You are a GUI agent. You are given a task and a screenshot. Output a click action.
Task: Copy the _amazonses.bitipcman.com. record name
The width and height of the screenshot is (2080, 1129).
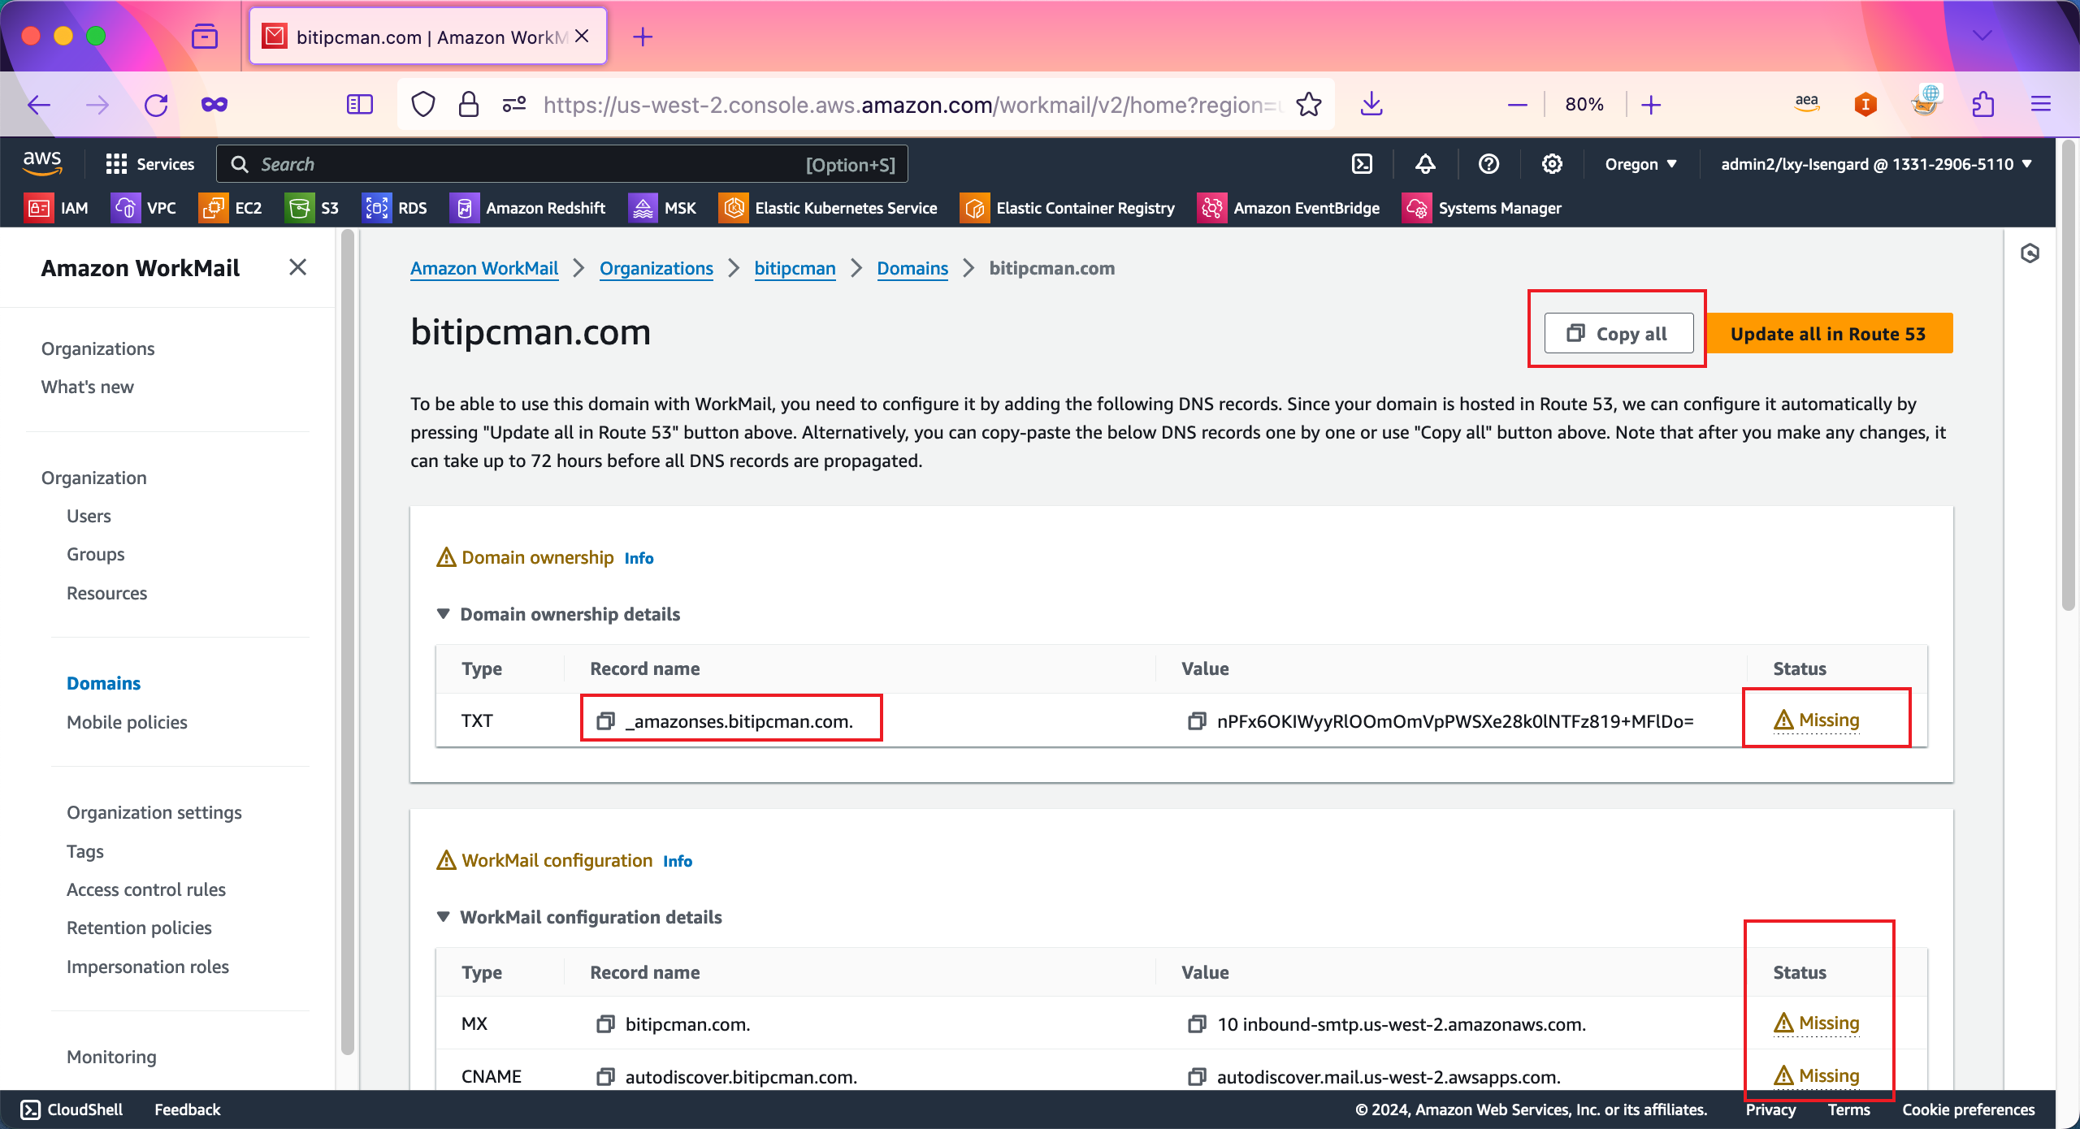(x=606, y=721)
